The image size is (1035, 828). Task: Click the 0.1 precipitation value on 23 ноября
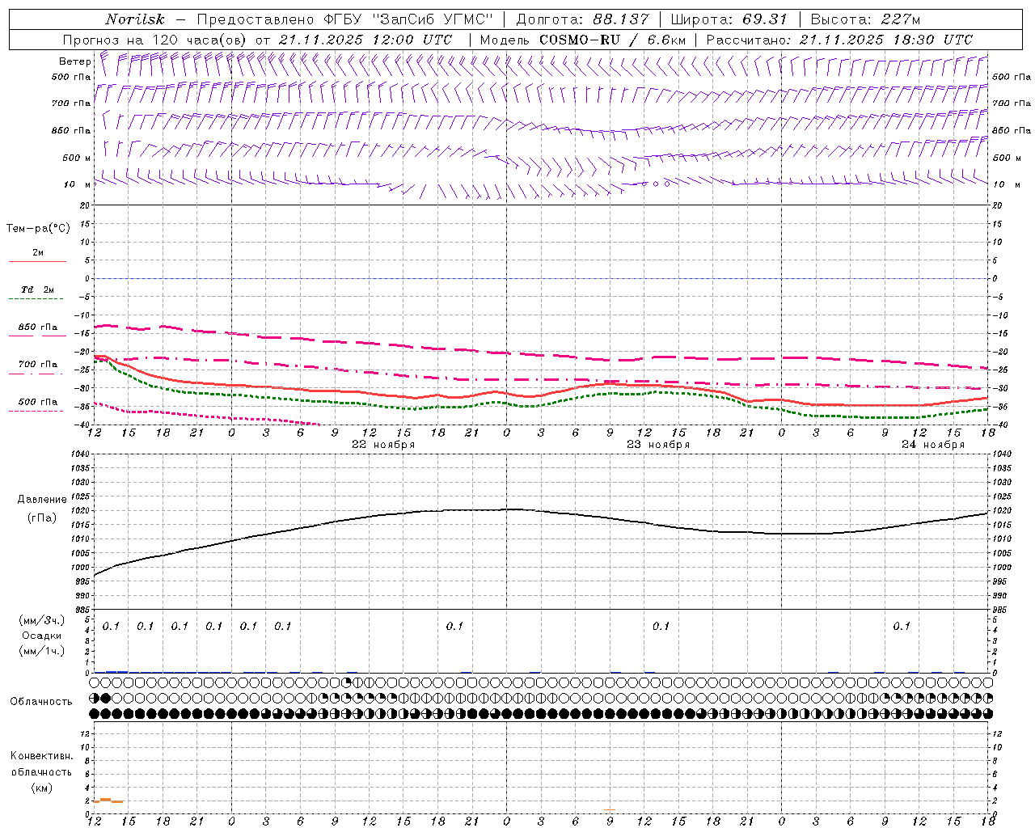[x=661, y=626]
